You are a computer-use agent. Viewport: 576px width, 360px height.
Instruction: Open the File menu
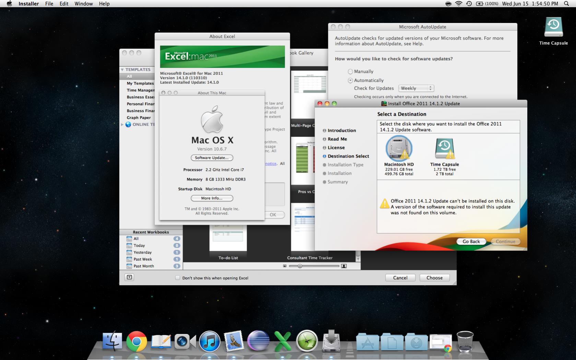coord(49,4)
